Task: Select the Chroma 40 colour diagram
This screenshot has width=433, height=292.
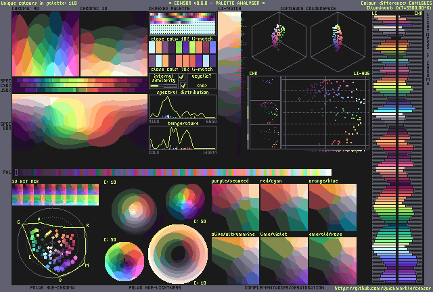Action: pos(45,45)
